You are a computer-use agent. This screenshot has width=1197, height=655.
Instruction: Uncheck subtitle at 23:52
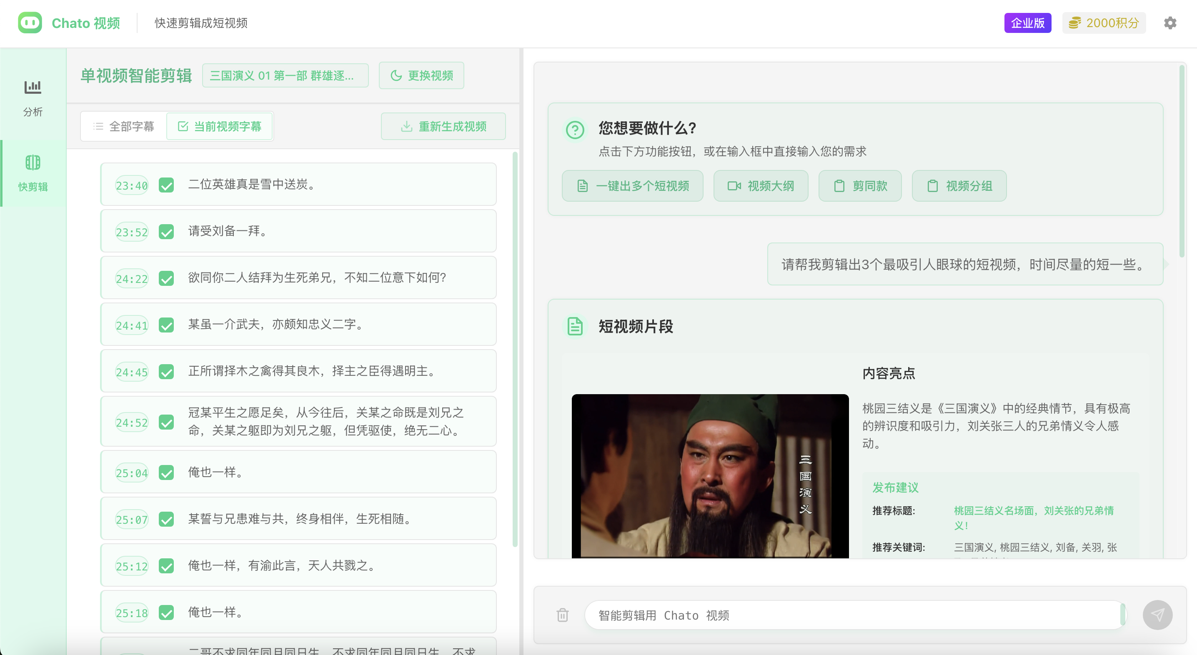(166, 231)
